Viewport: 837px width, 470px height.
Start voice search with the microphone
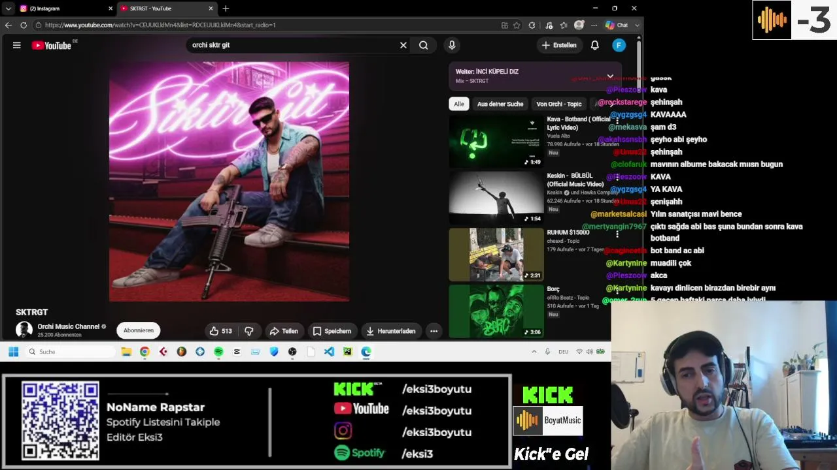tap(452, 45)
